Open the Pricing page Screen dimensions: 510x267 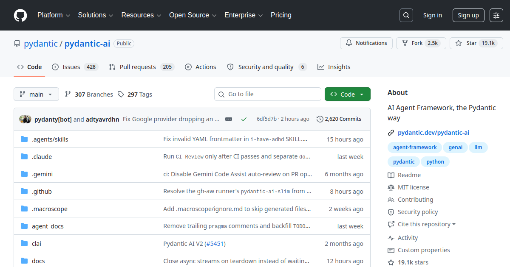pyautogui.click(x=281, y=15)
